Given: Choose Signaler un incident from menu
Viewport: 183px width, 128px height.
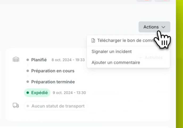Looking at the screenshot, I should pos(111,51).
